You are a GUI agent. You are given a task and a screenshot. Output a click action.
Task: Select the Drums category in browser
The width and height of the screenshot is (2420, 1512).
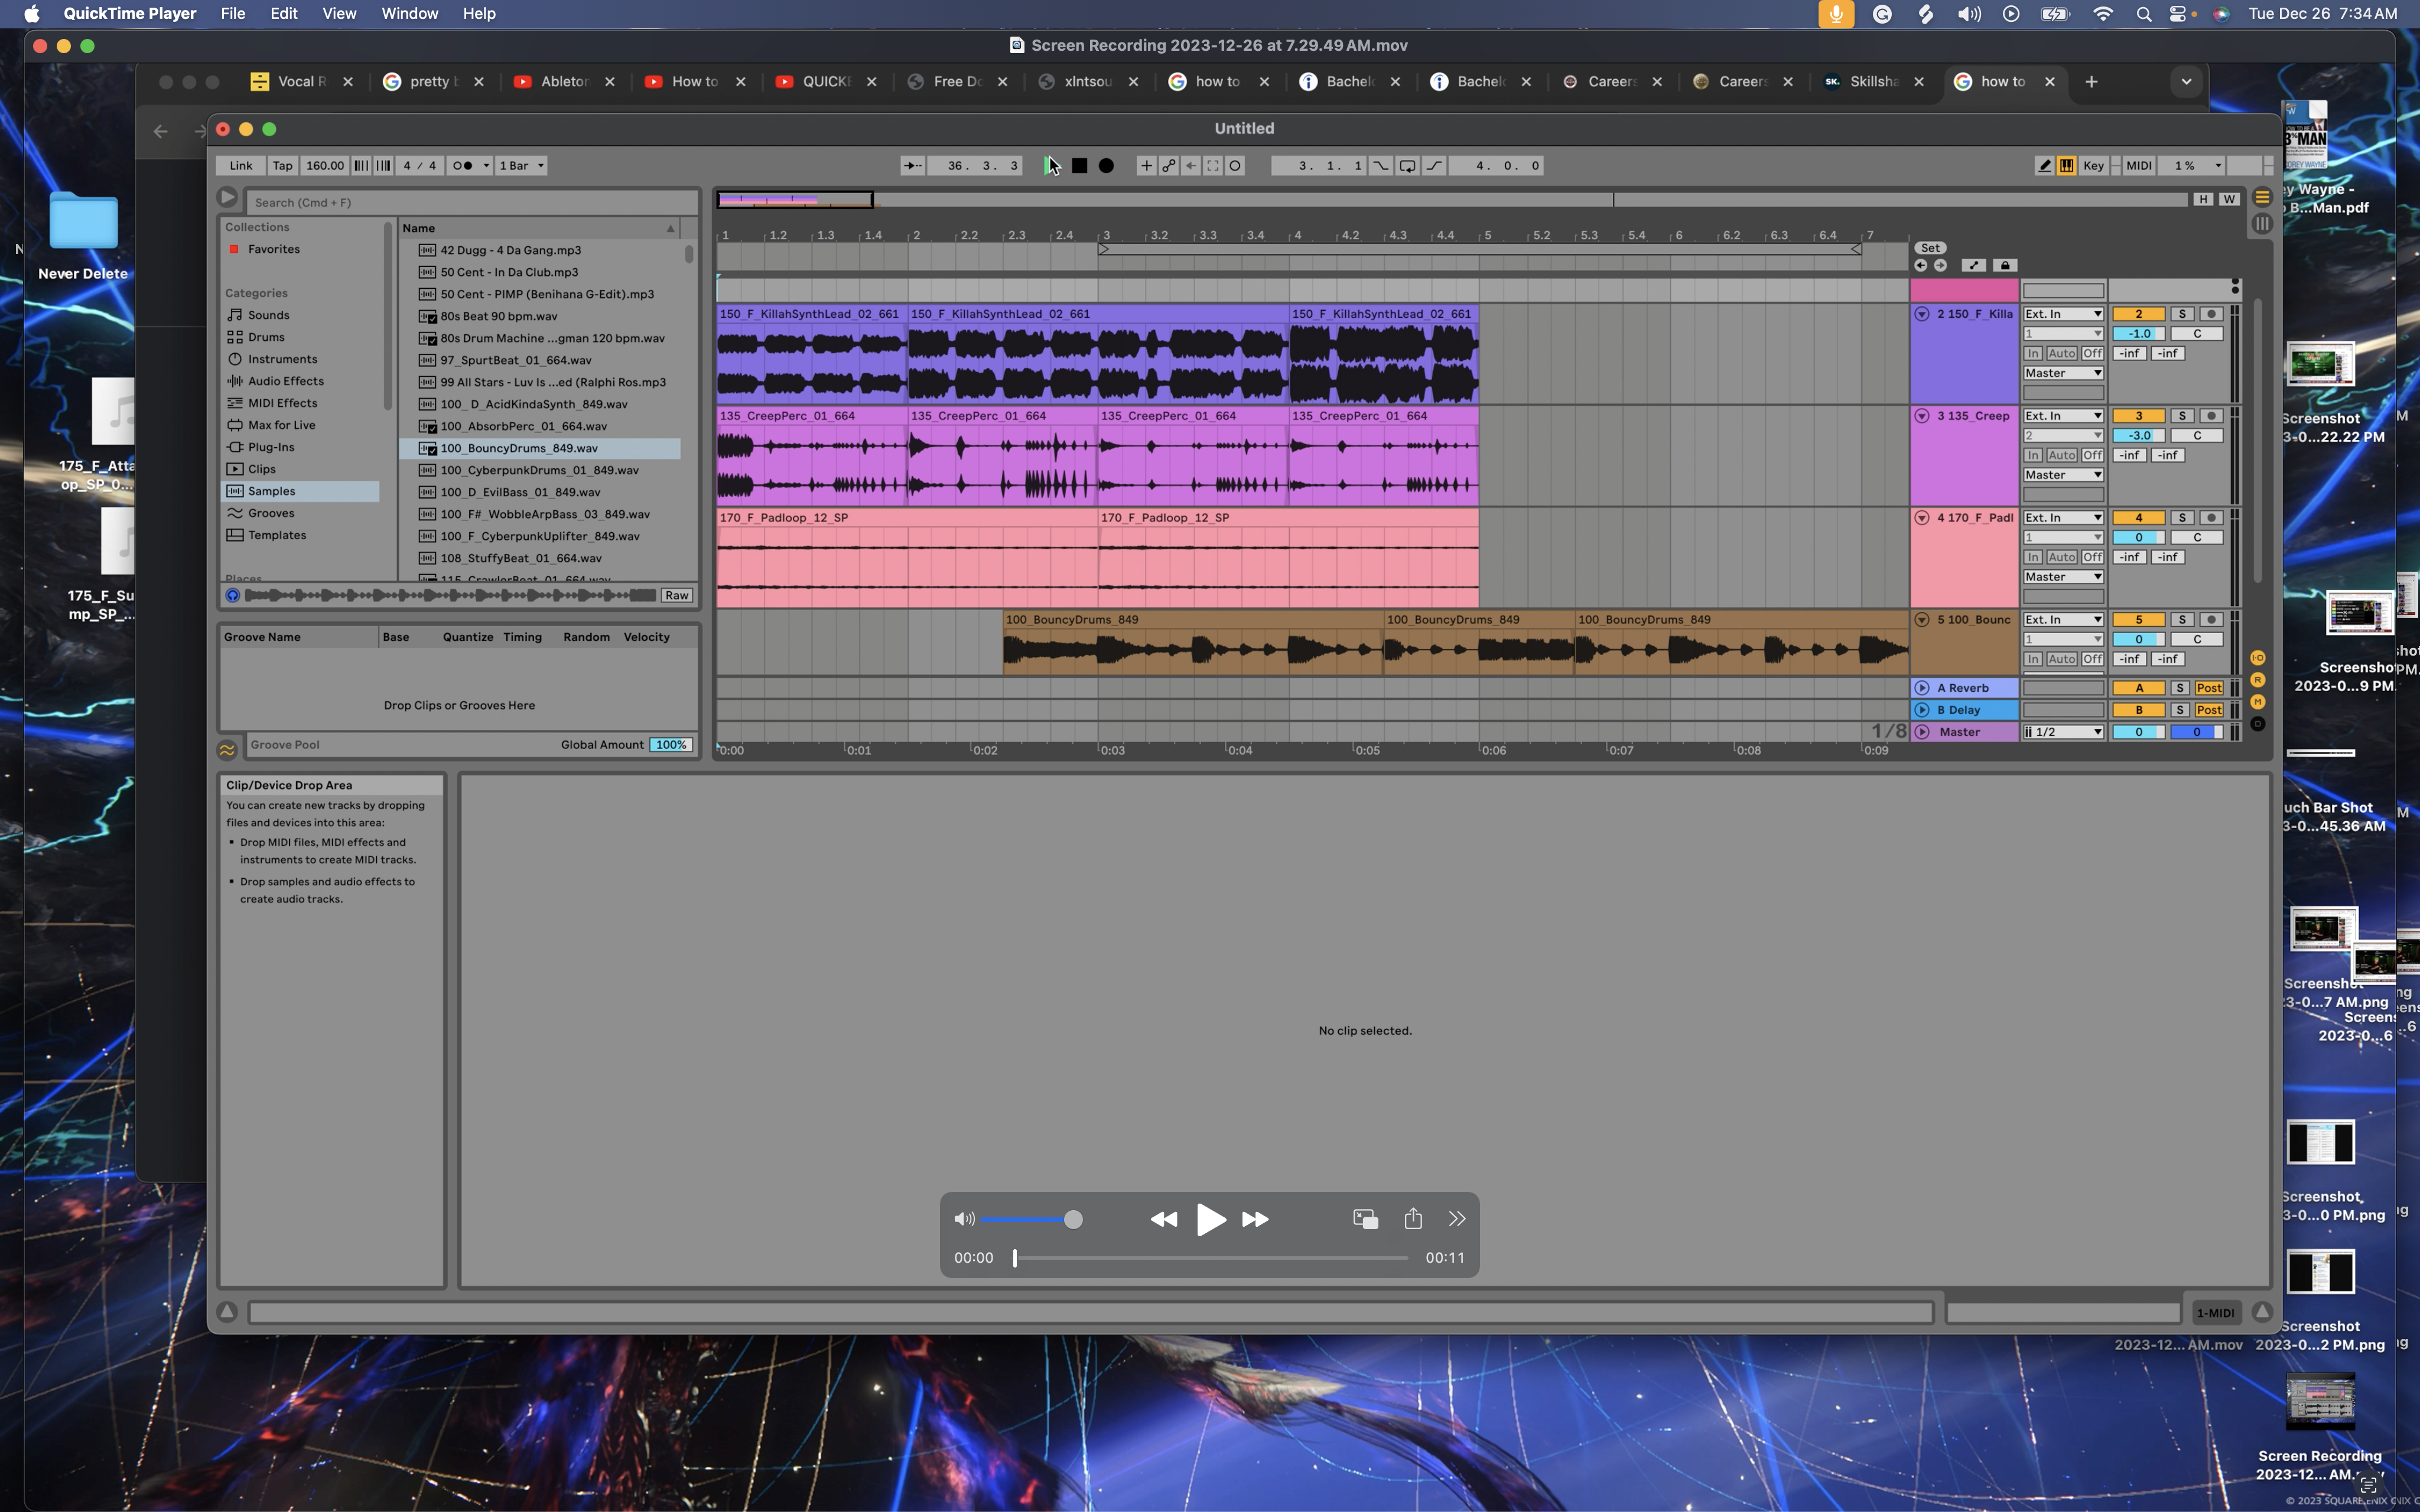[266, 337]
